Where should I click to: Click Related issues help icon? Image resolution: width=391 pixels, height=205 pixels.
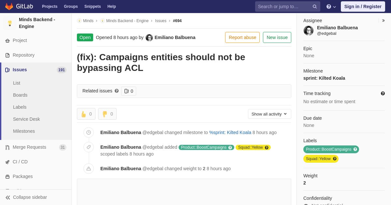[117, 91]
